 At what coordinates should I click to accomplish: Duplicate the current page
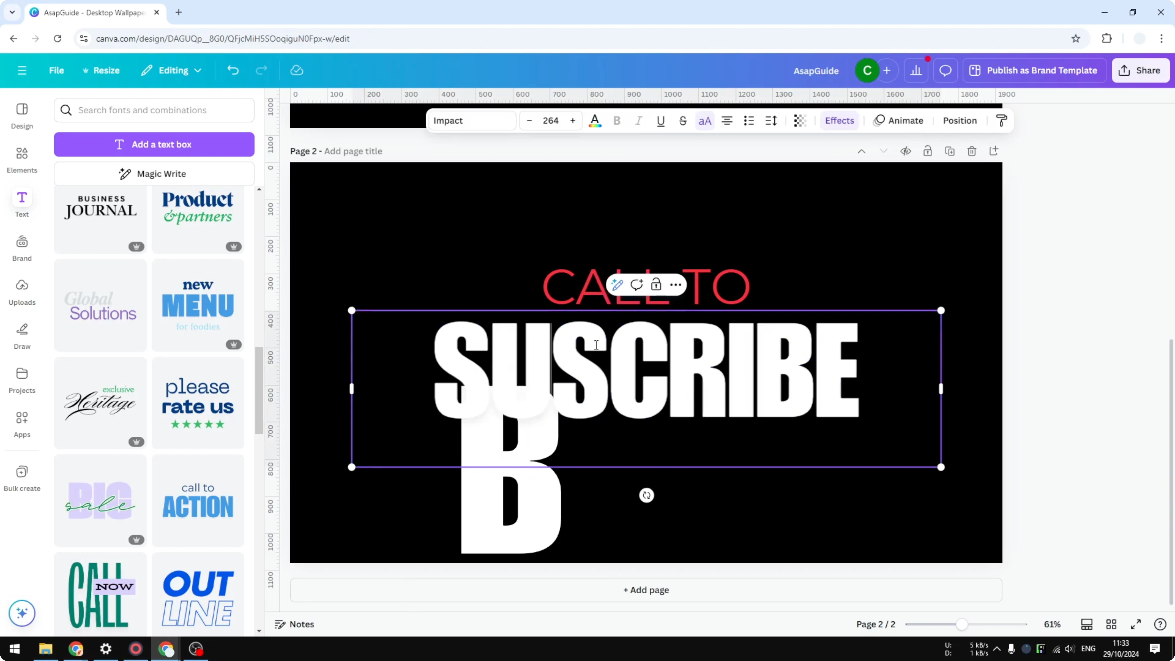[950, 151]
